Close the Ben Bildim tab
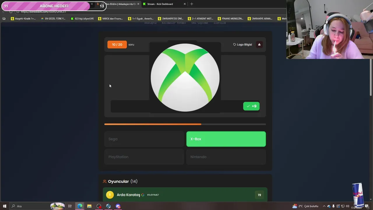 point(138,4)
